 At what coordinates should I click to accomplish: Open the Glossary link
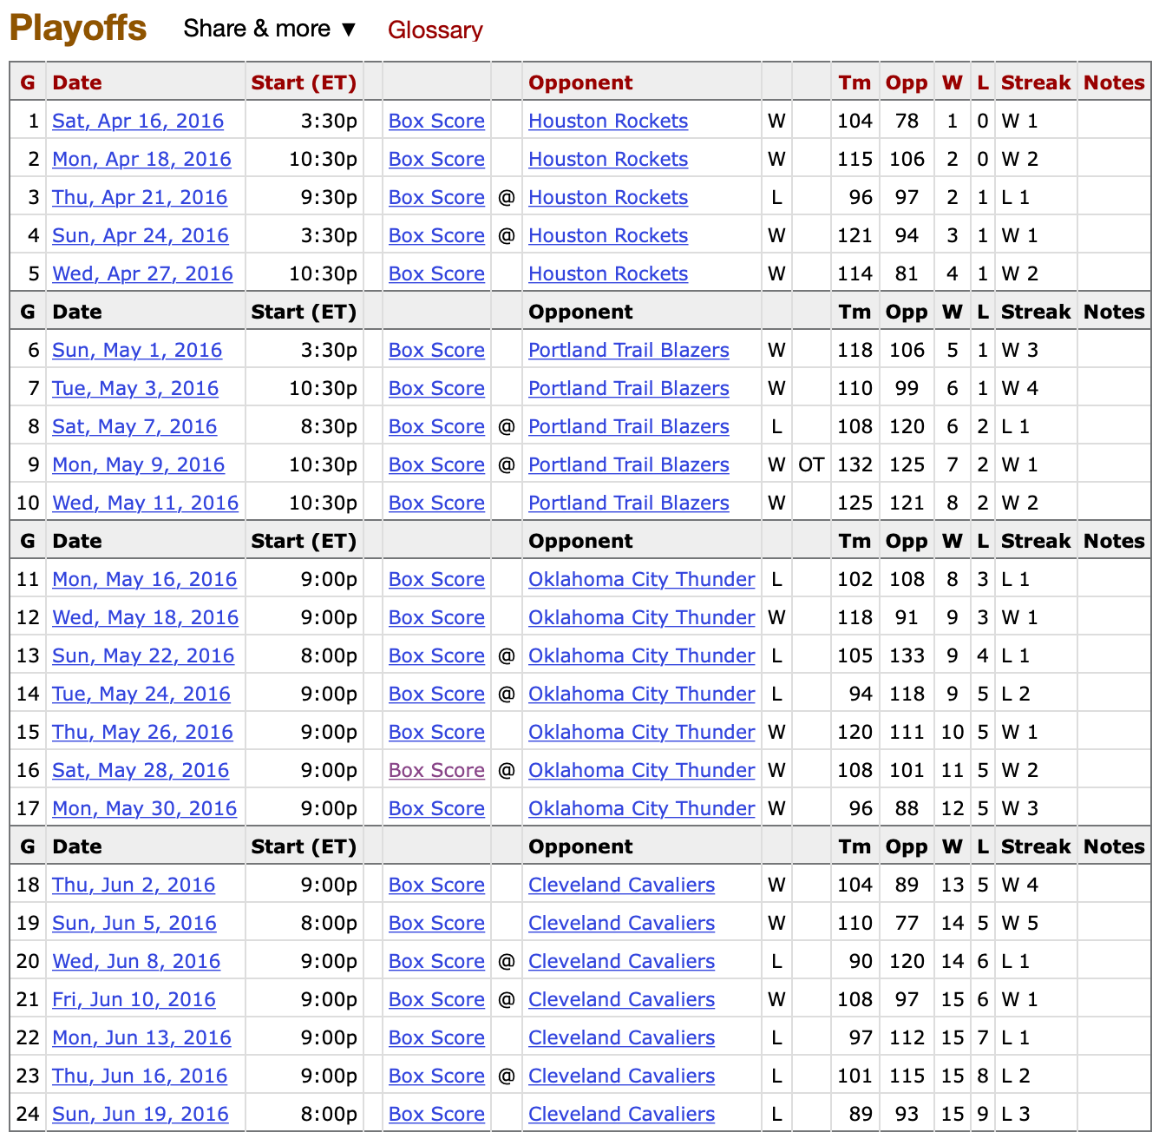pos(435,30)
